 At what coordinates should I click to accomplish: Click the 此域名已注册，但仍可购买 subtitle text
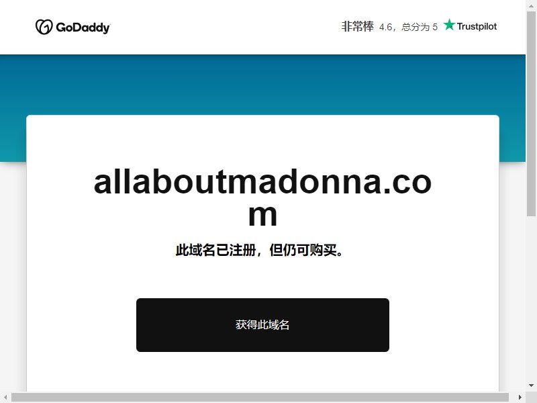tap(259, 250)
